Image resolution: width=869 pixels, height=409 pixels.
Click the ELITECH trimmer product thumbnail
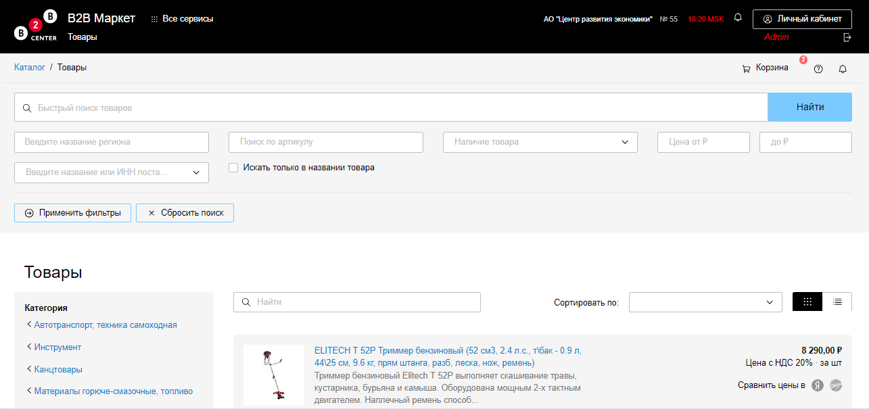[274, 375]
